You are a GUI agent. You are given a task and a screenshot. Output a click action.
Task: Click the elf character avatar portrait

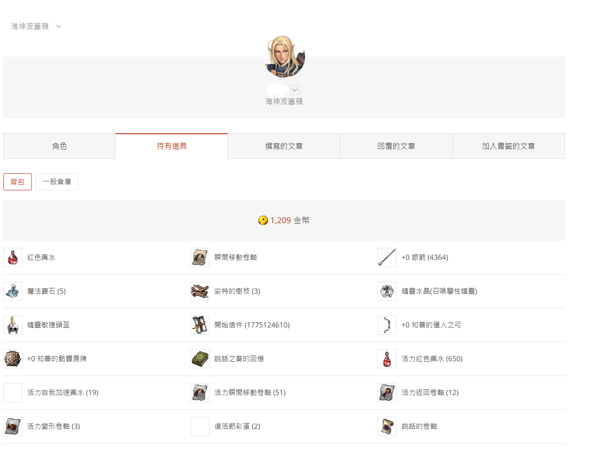(x=284, y=57)
